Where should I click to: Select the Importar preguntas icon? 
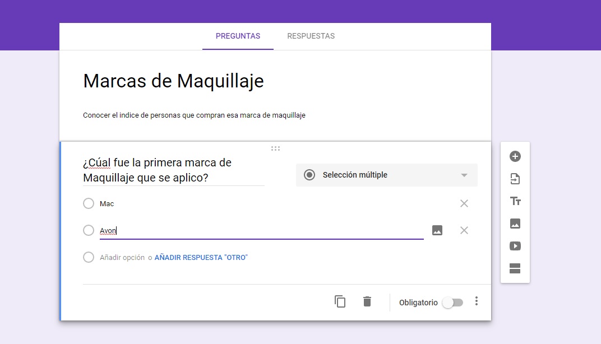coord(515,178)
